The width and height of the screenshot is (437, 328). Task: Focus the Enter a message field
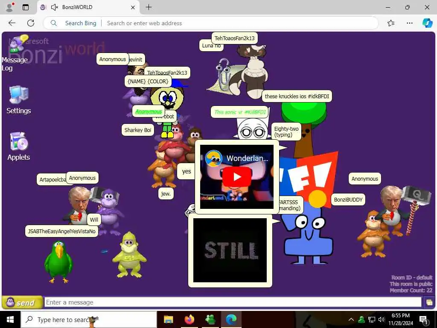233,302
